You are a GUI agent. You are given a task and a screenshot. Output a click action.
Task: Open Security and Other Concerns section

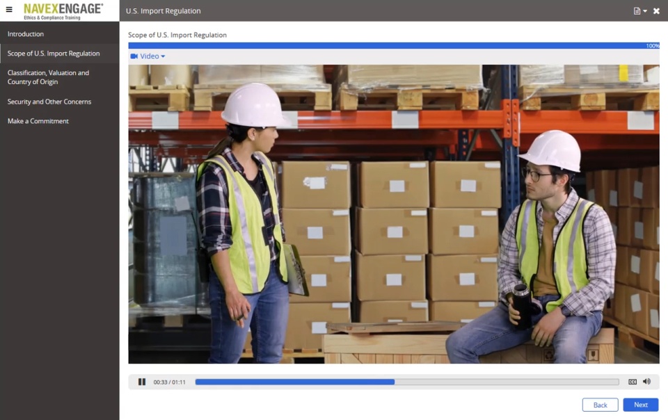coord(60,102)
